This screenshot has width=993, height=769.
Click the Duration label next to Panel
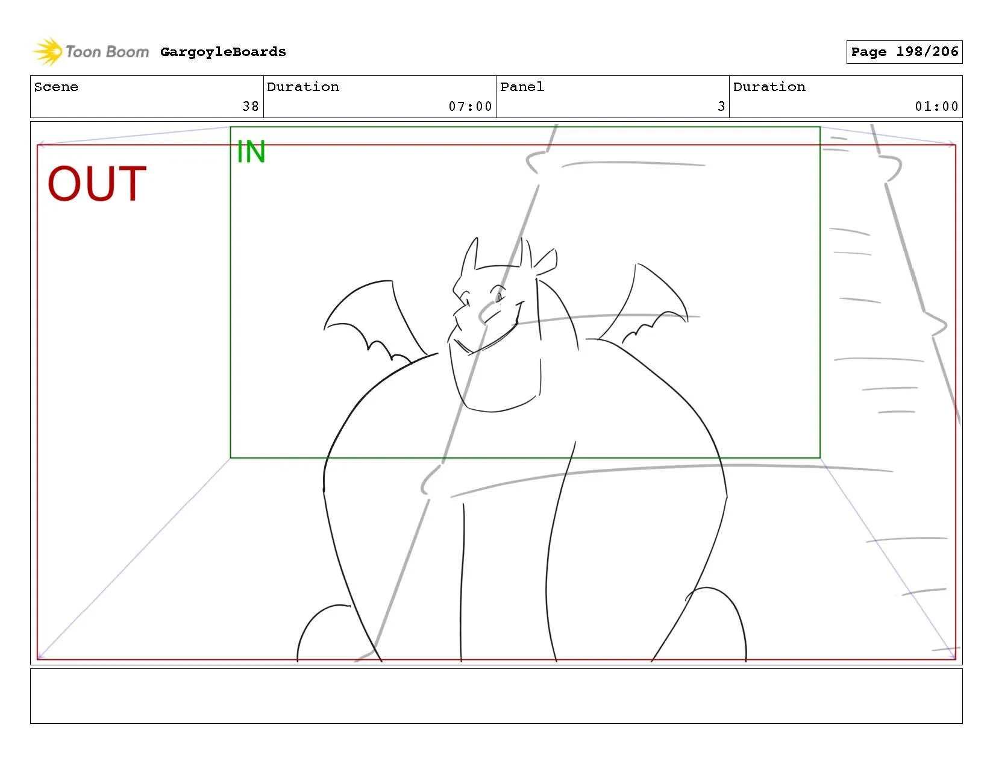pos(769,87)
